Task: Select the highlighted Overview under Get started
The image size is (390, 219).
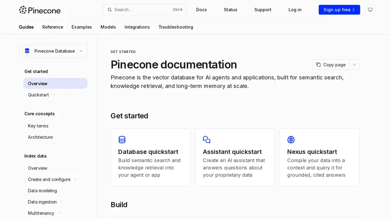Action: [x=55, y=84]
